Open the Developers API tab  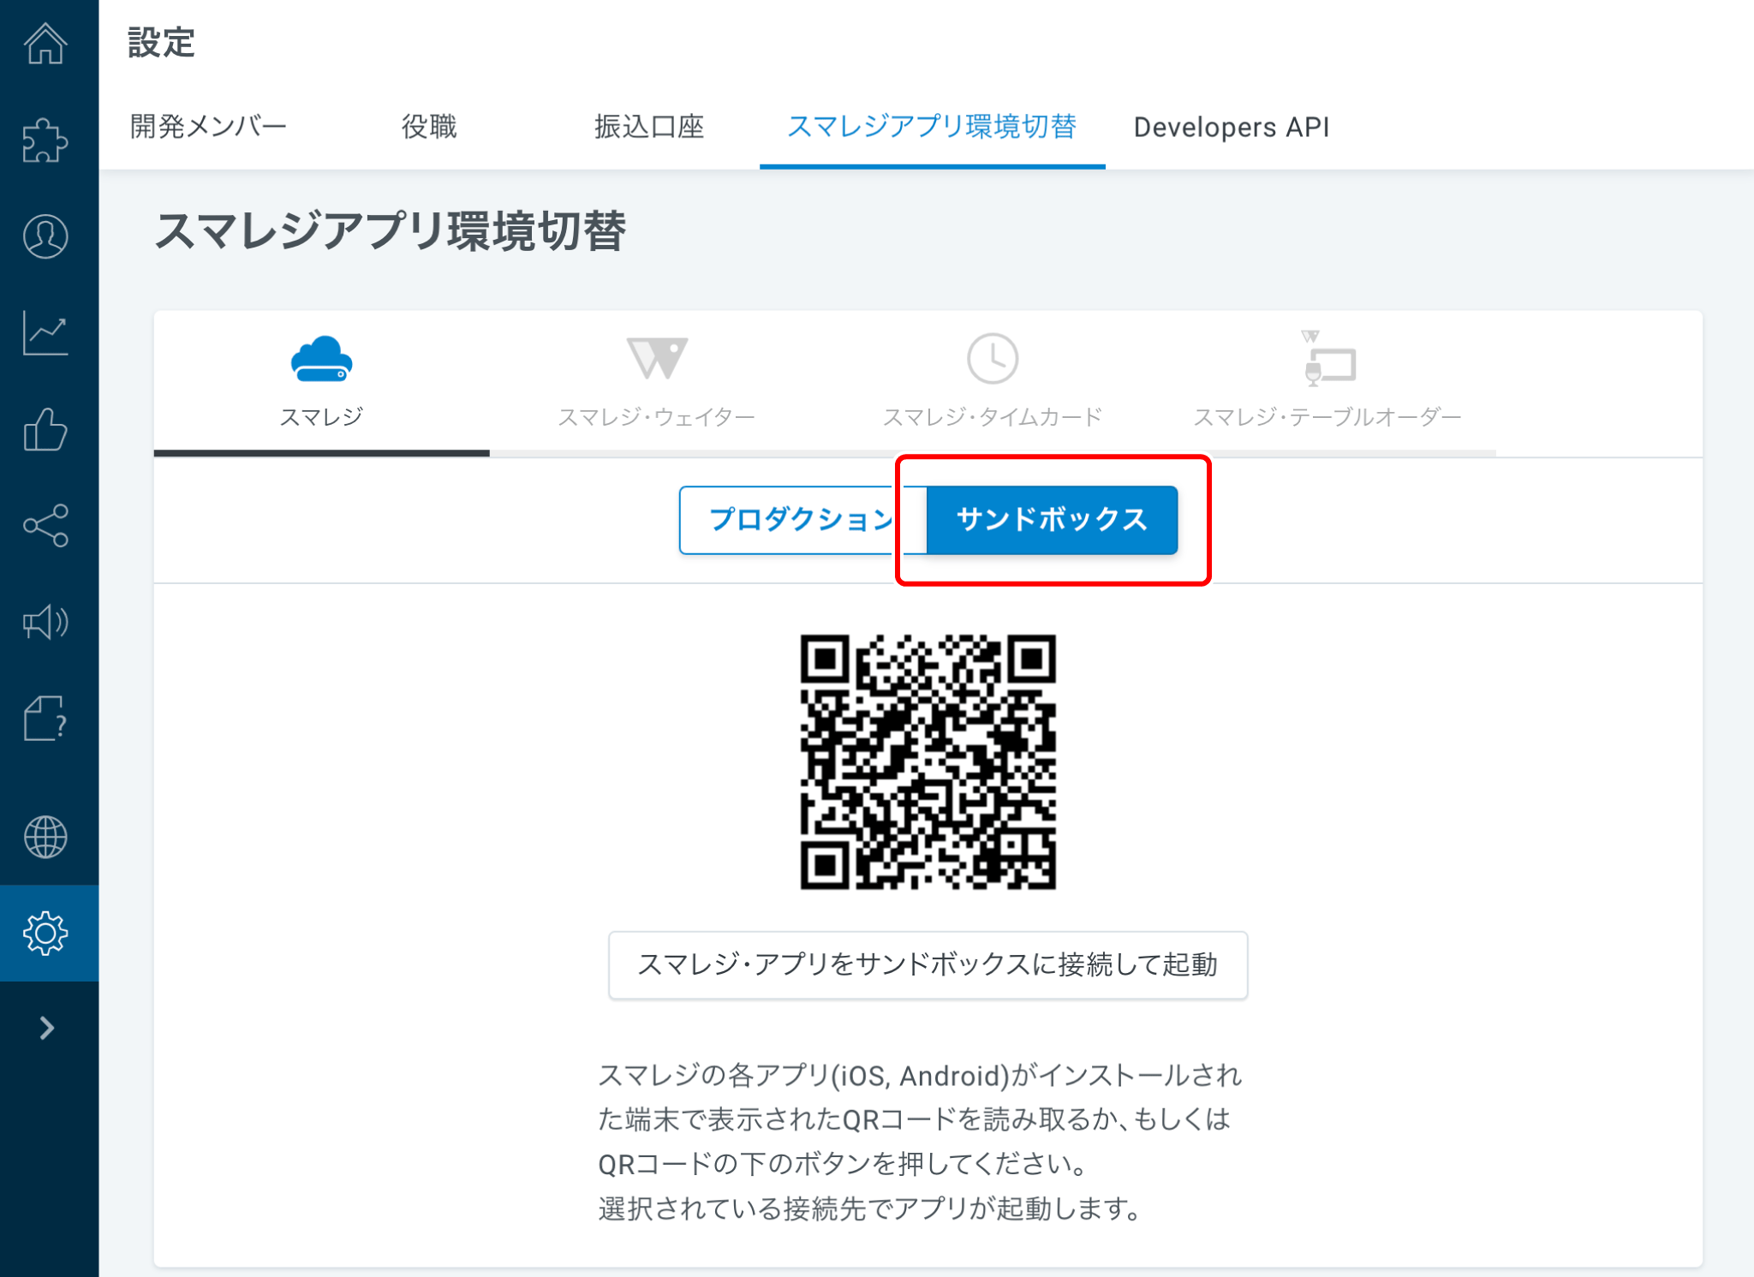coord(1231,127)
